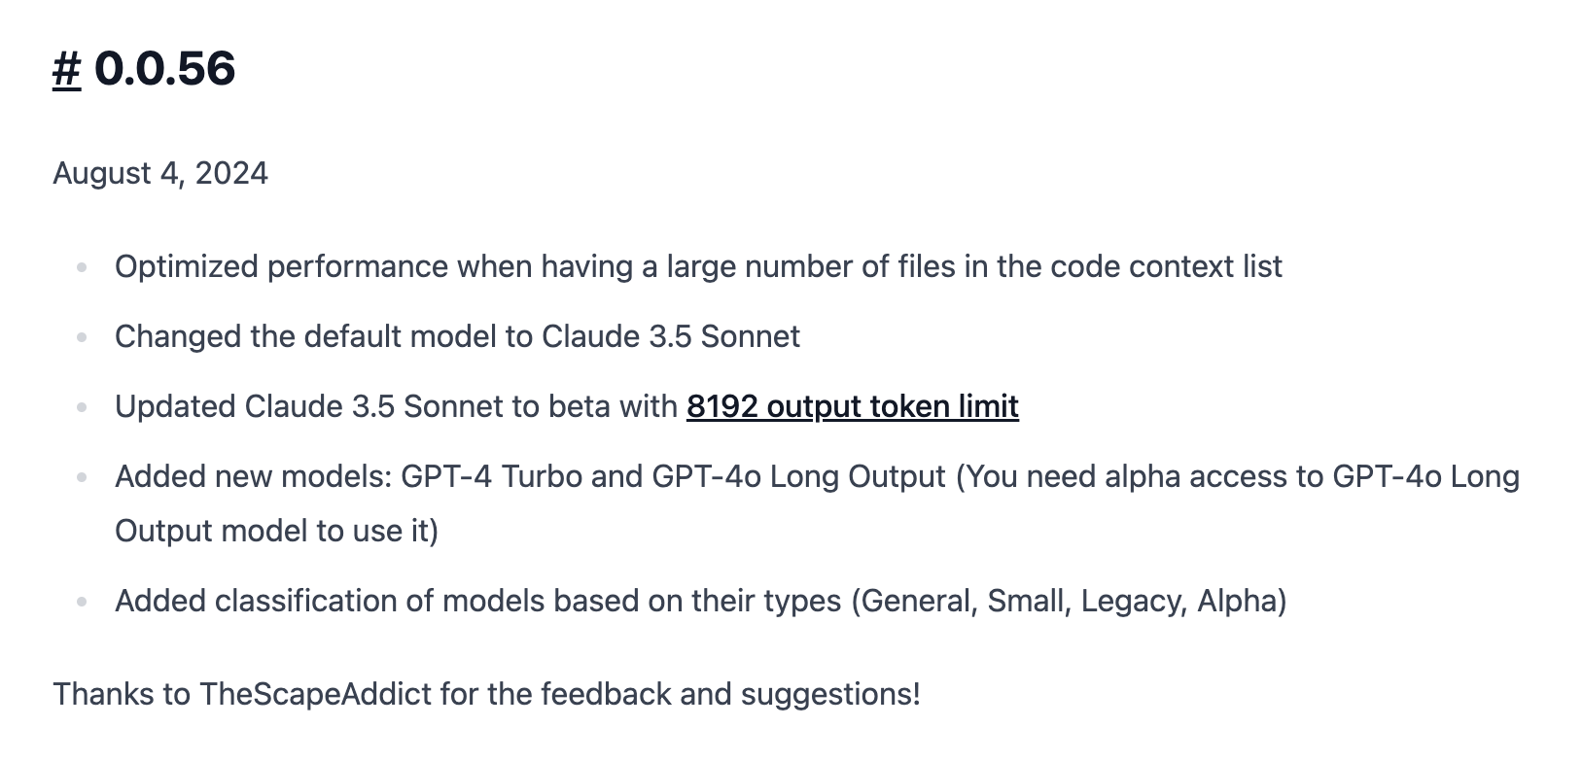
Task: Open the 8192 output token limit link
Action: coord(852,406)
